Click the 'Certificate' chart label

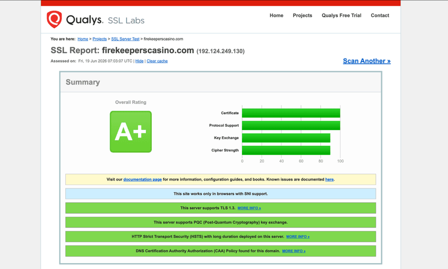click(230, 113)
